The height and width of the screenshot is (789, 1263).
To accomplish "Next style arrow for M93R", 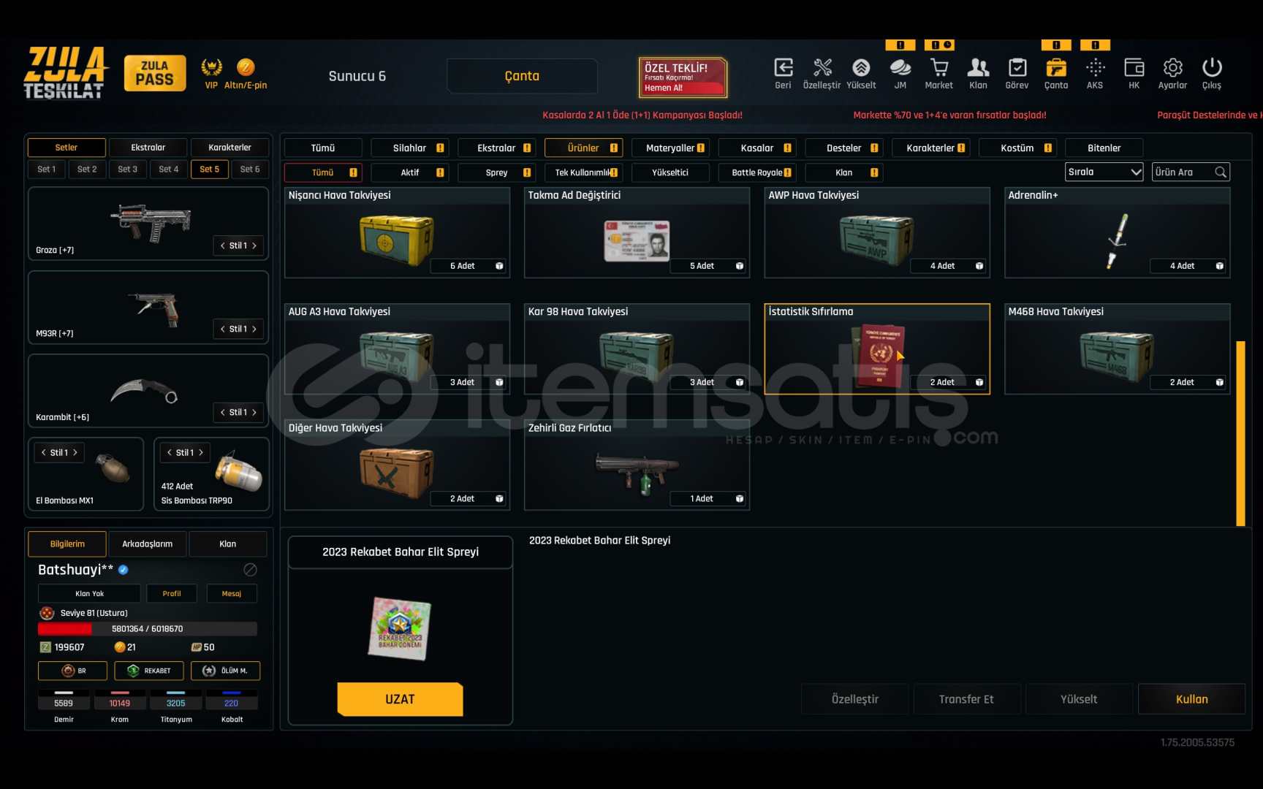I will tap(254, 329).
